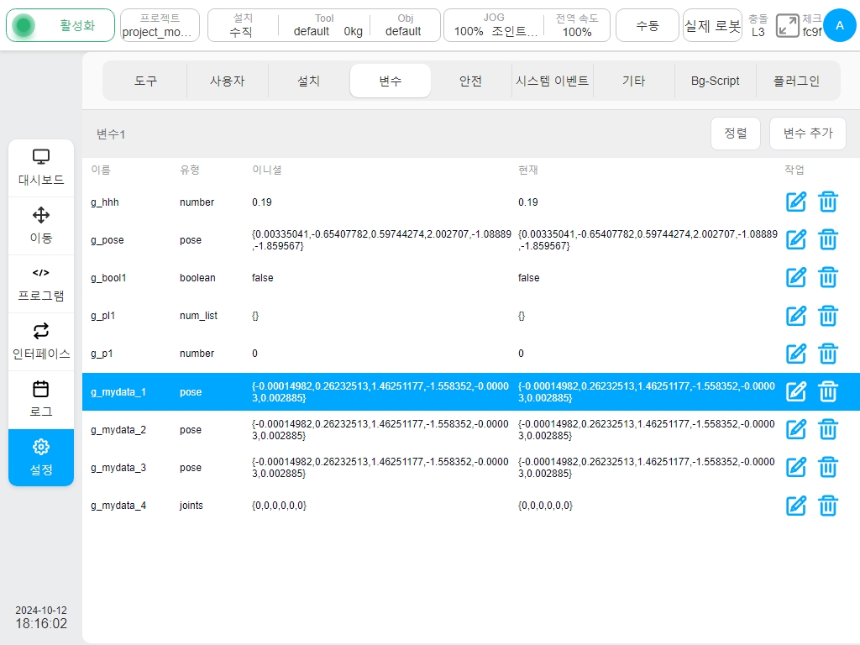Image resolution: width=860 pixels, height=645 pixels.
Task: Click the 정렬 sort button
Action: coord(736,134)
